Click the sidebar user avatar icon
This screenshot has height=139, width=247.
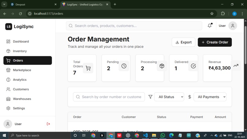(x=8, y=124)
